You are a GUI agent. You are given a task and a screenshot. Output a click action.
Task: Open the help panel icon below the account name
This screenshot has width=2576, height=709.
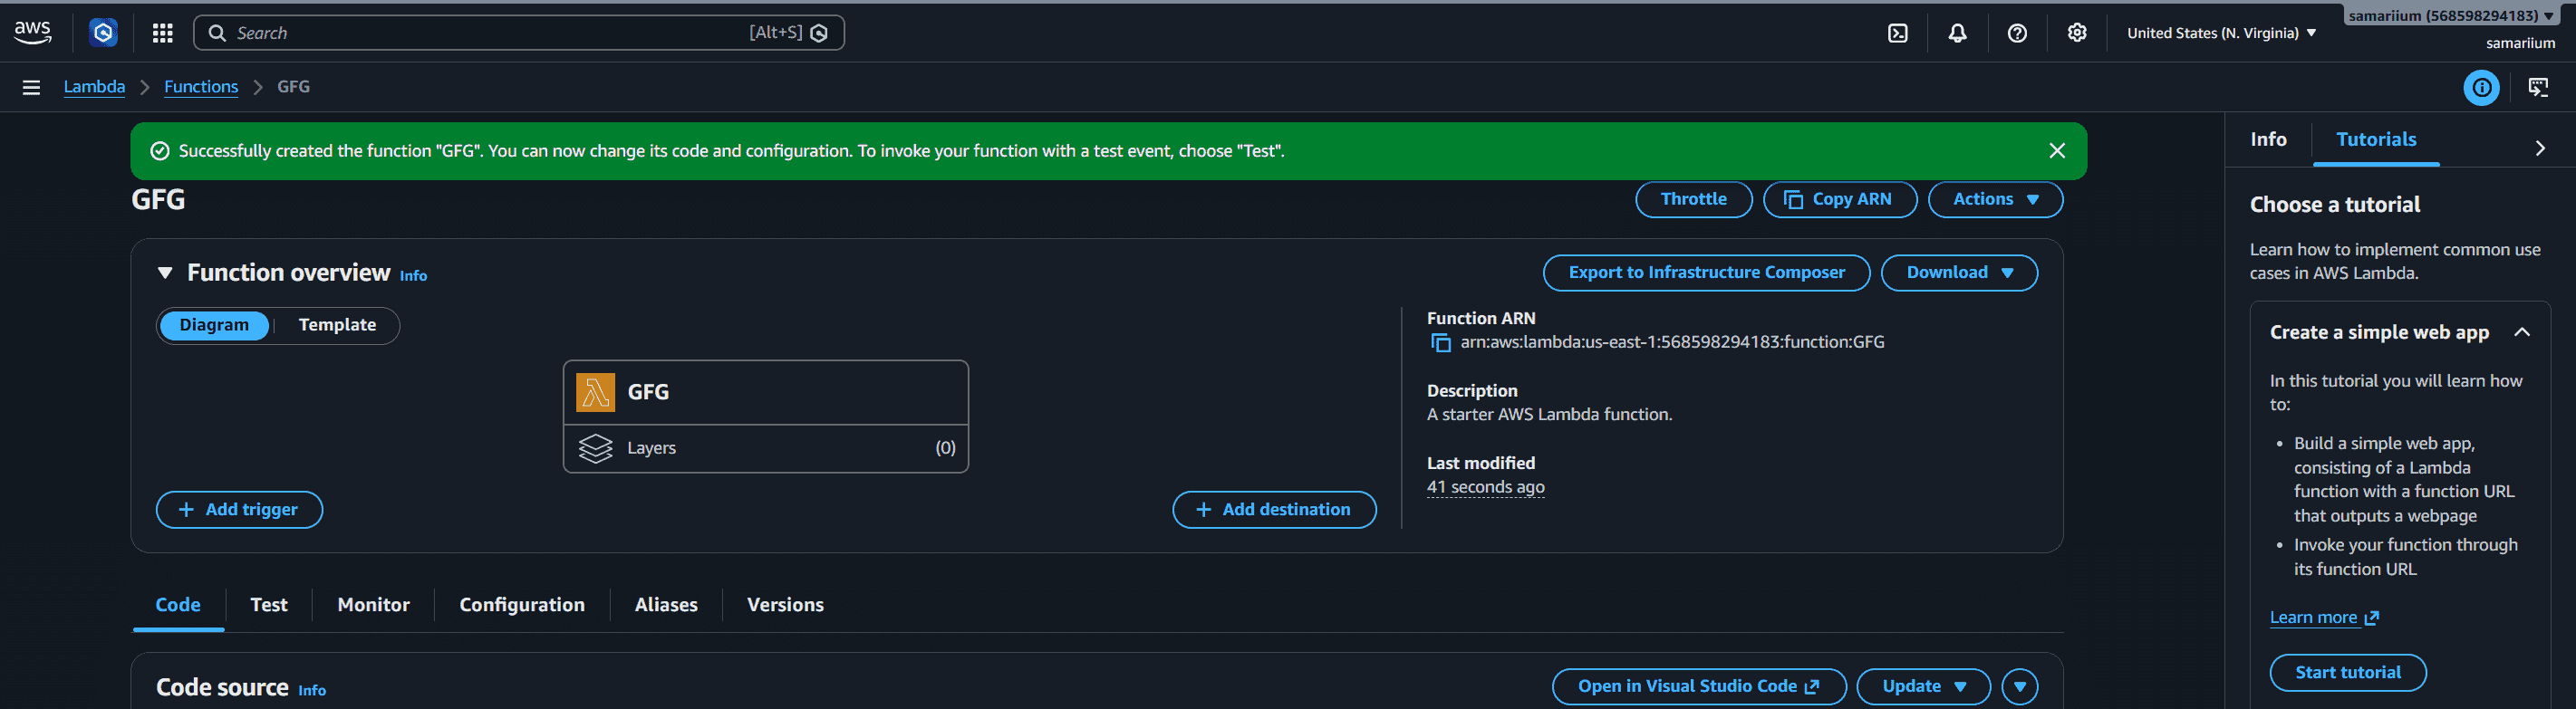pyautogui.click(x=2538, y=87)
